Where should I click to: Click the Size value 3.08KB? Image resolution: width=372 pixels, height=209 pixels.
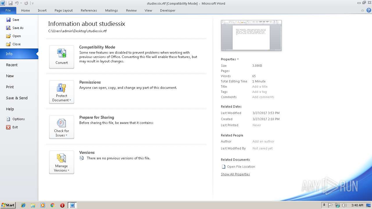pos(257,66)
